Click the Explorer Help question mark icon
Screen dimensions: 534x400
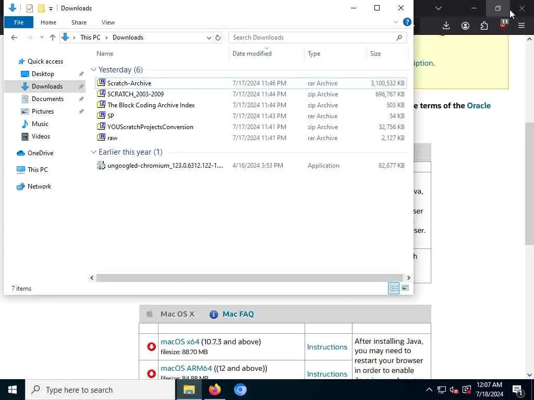coord(407,22)
